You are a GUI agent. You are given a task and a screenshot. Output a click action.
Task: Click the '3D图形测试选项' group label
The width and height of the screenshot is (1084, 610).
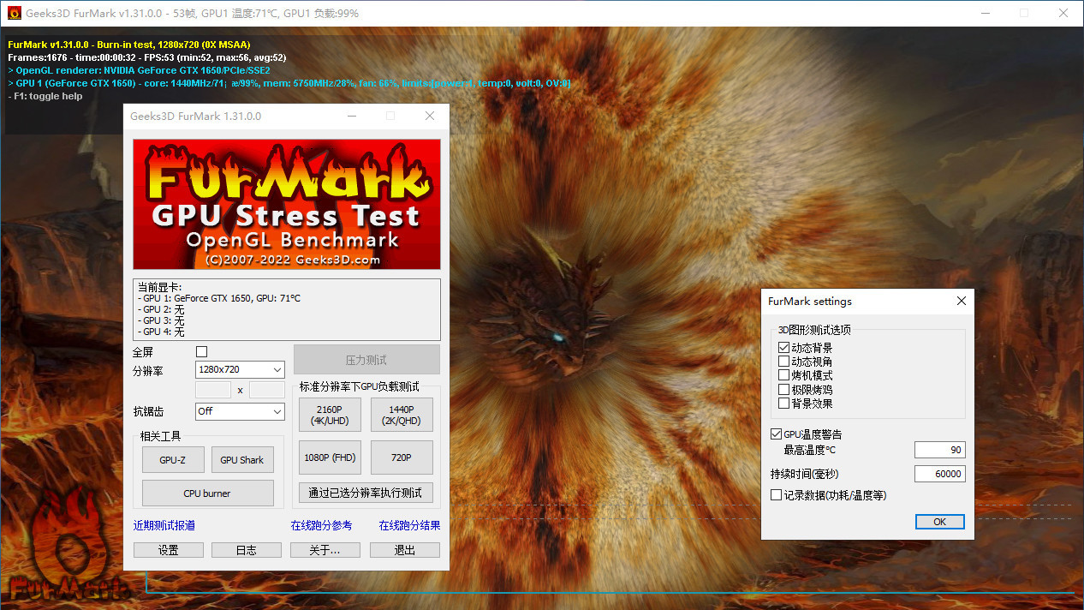(814, 330)
